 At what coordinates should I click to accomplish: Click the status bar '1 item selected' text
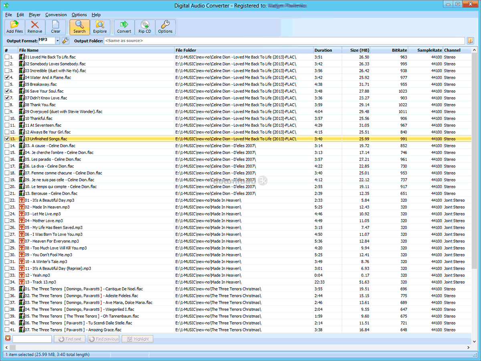(x=48, y=355)
